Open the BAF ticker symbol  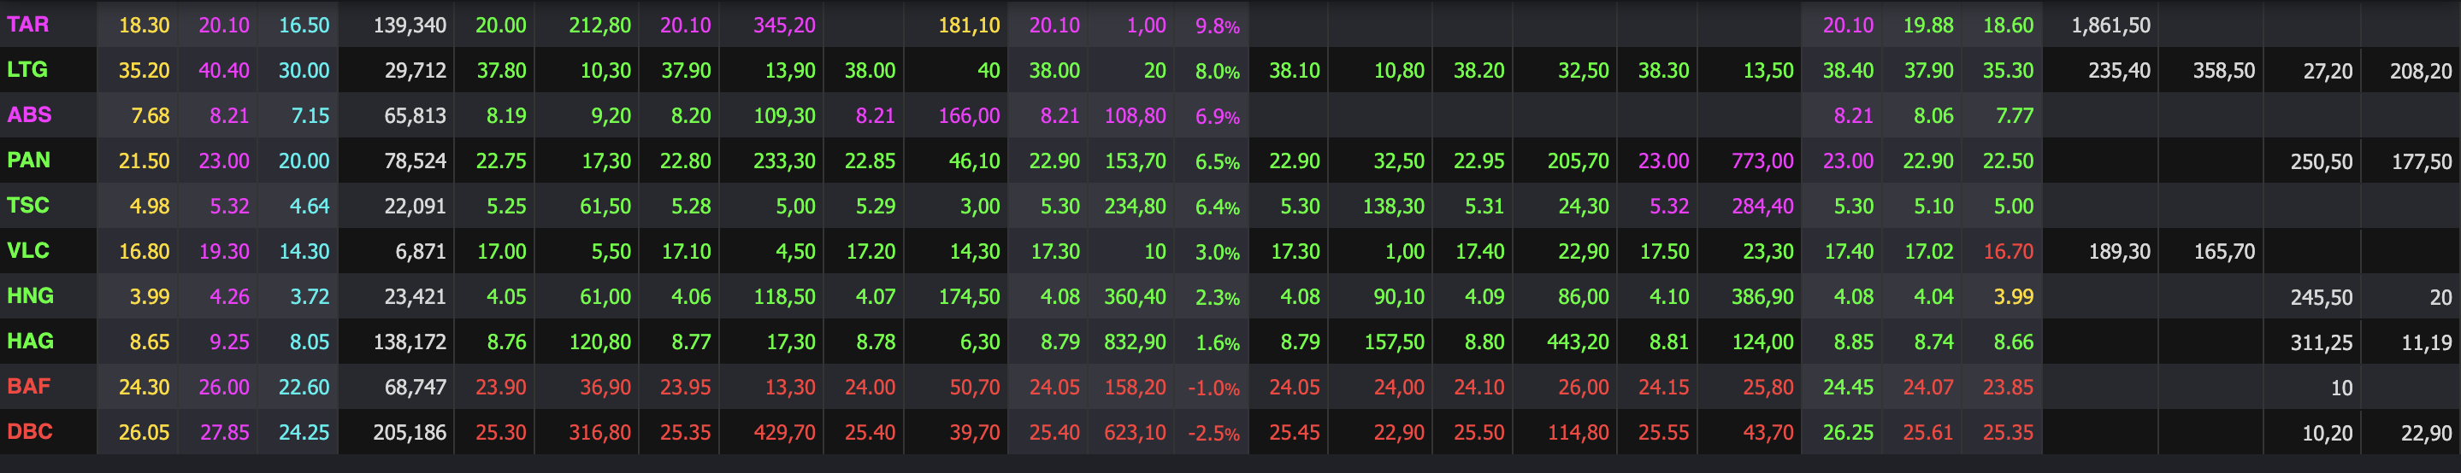pos(29,387)
